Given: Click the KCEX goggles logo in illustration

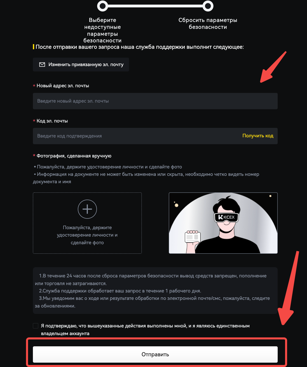Looking at the screenshot, I should click(x=226, y=217).
